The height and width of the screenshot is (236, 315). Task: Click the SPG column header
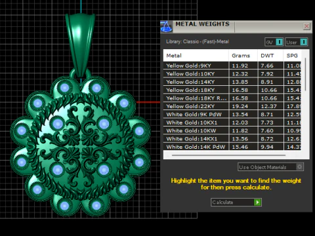pos(292,56)
